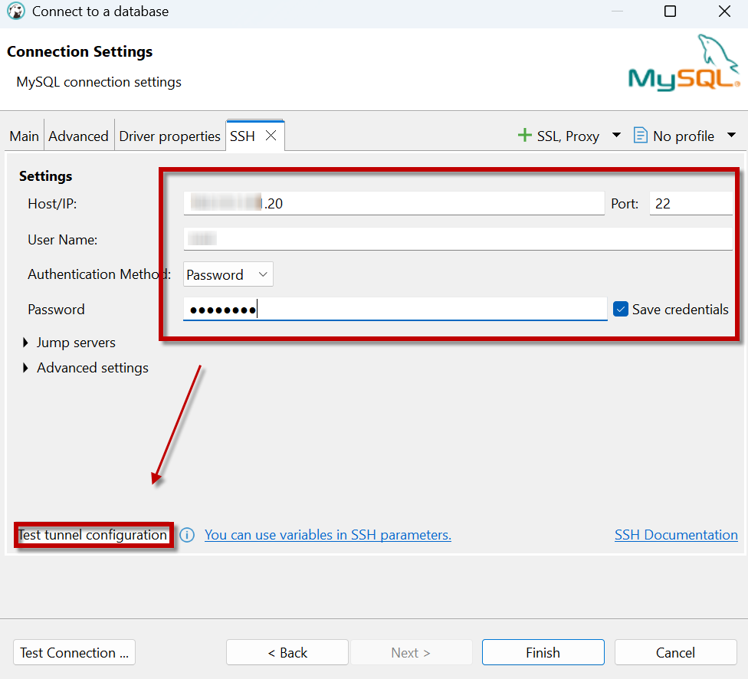The height and width of the screenshot is (679, 748).
Task: Expand the Advanced settings section
Action: [26, 368]
